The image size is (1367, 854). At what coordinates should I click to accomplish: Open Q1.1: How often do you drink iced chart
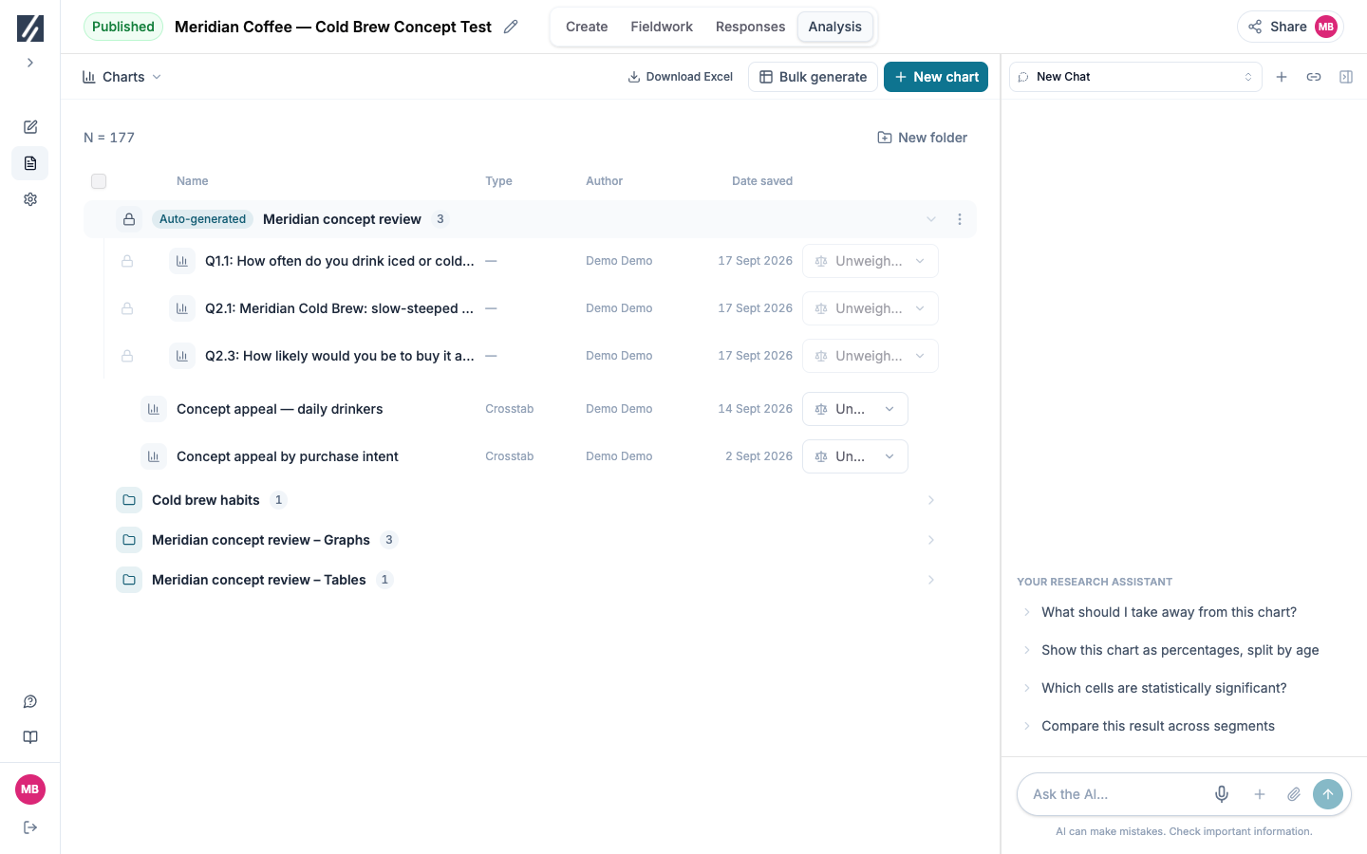339,261
